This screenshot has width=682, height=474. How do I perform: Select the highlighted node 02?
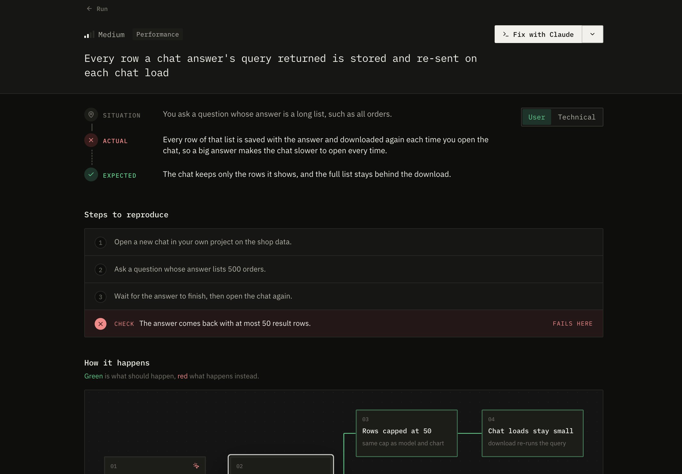(x=281, y=464)
